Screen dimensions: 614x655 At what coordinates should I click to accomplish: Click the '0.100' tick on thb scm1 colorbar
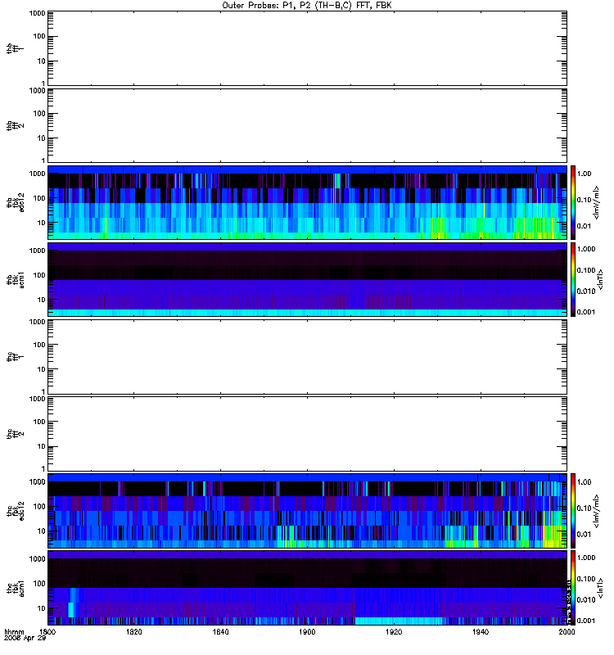pyautogui.click(x=586, y=270)
